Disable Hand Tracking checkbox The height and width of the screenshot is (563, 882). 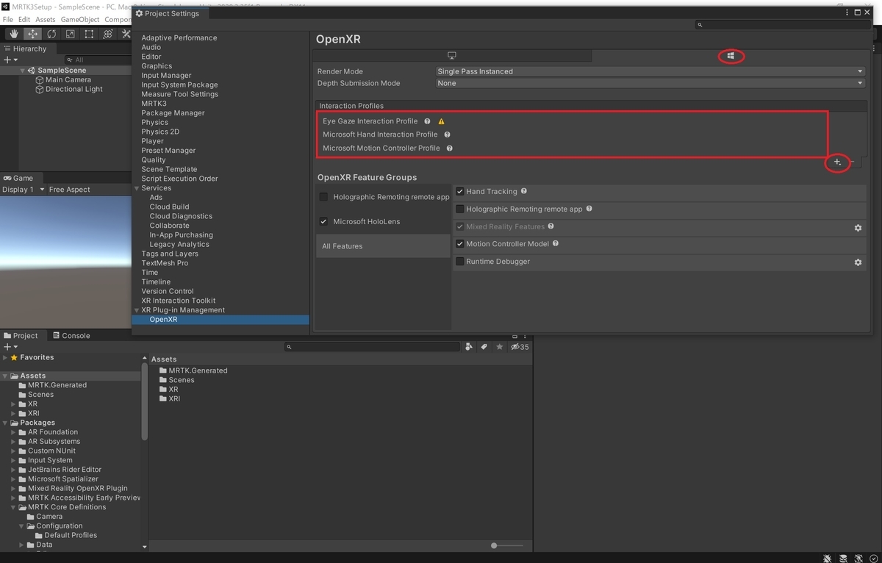[x=459, y=191]
